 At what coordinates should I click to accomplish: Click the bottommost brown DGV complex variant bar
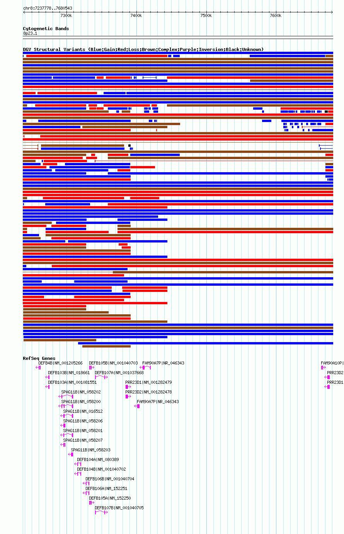[x=106, y=346]
